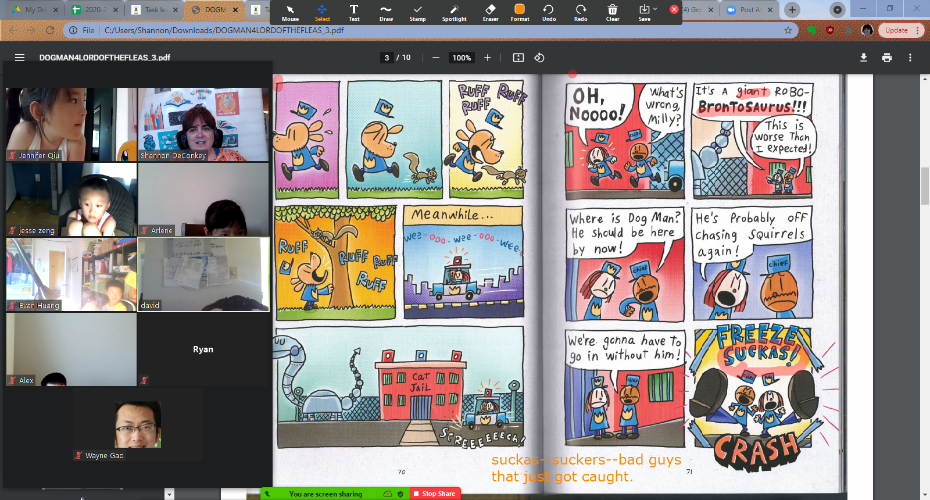
Task: Rotate the PDF counterclockwise
Action: click(539, 58)
